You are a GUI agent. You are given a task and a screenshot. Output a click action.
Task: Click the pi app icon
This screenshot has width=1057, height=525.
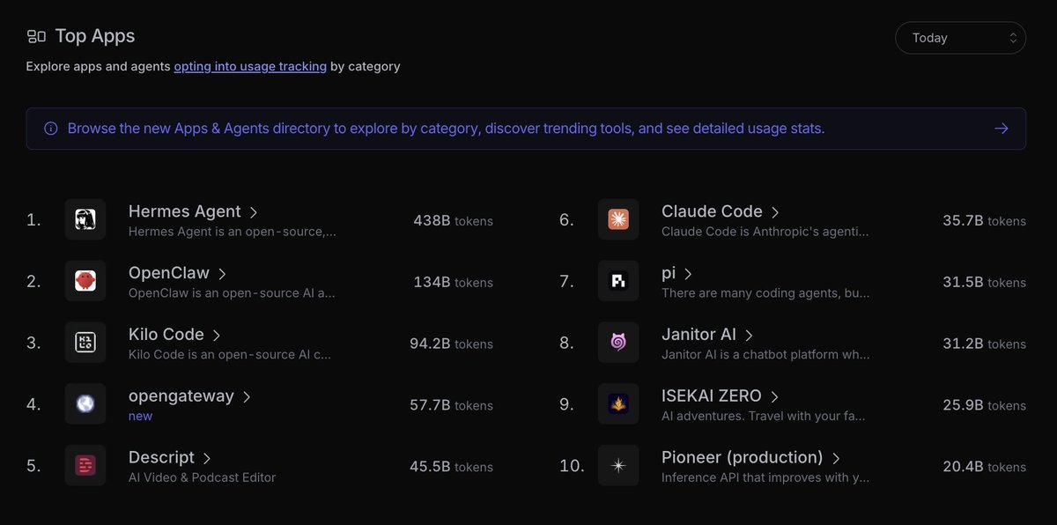[x=618, y=281]
